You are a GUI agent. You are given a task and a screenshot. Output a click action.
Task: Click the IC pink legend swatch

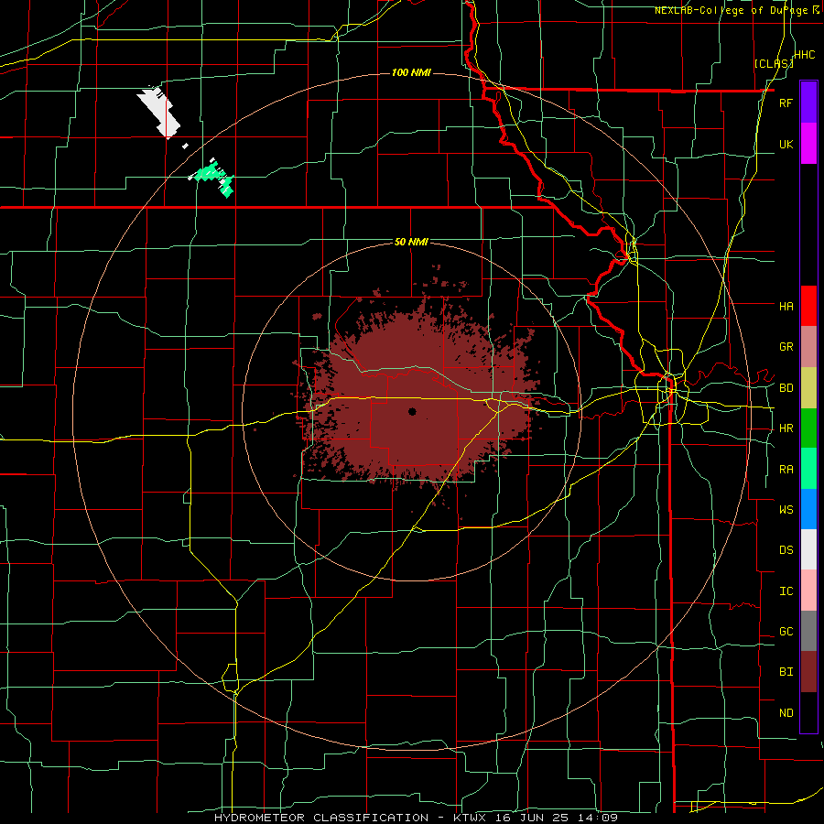808,591
